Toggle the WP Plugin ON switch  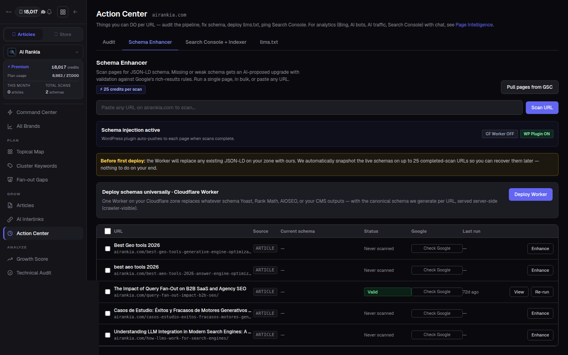coord(537,134)
